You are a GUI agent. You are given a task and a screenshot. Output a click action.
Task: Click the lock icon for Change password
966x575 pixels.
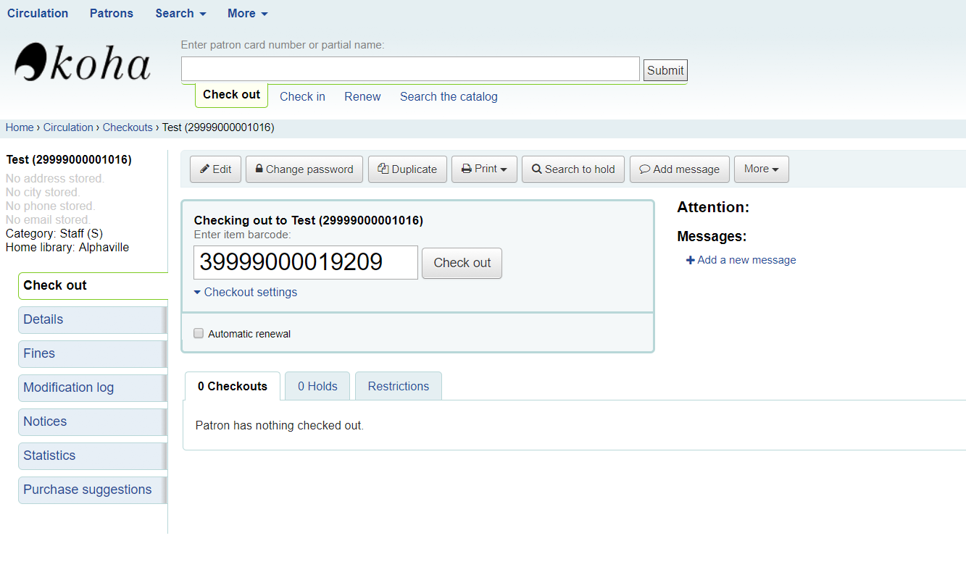[x=259, y=169]
